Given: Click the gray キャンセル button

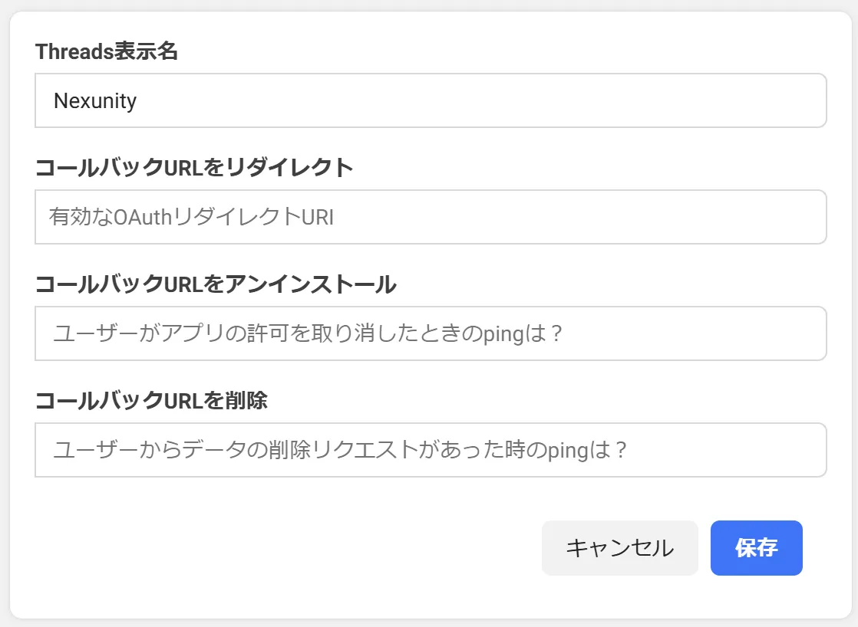Looking at the screenshot, I should [x=619, y=547].
